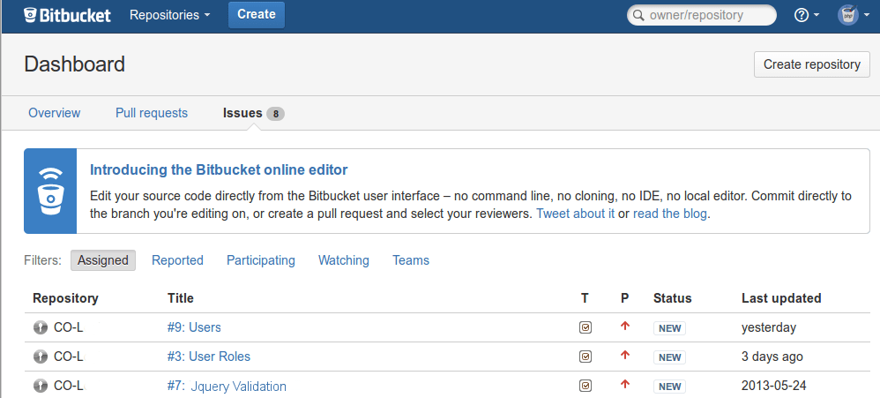
Task: Click the Last updated column header
Action: pos(781,298)
